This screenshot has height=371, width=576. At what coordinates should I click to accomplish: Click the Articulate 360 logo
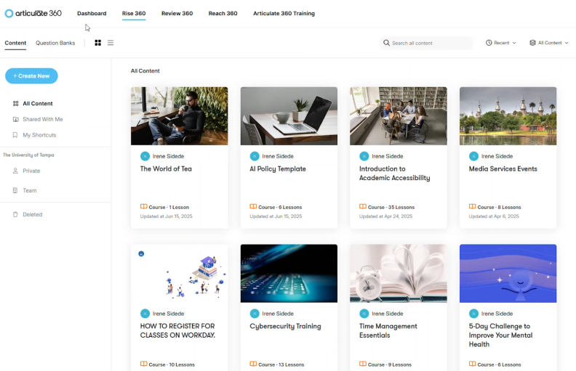(x=33, y=13)
